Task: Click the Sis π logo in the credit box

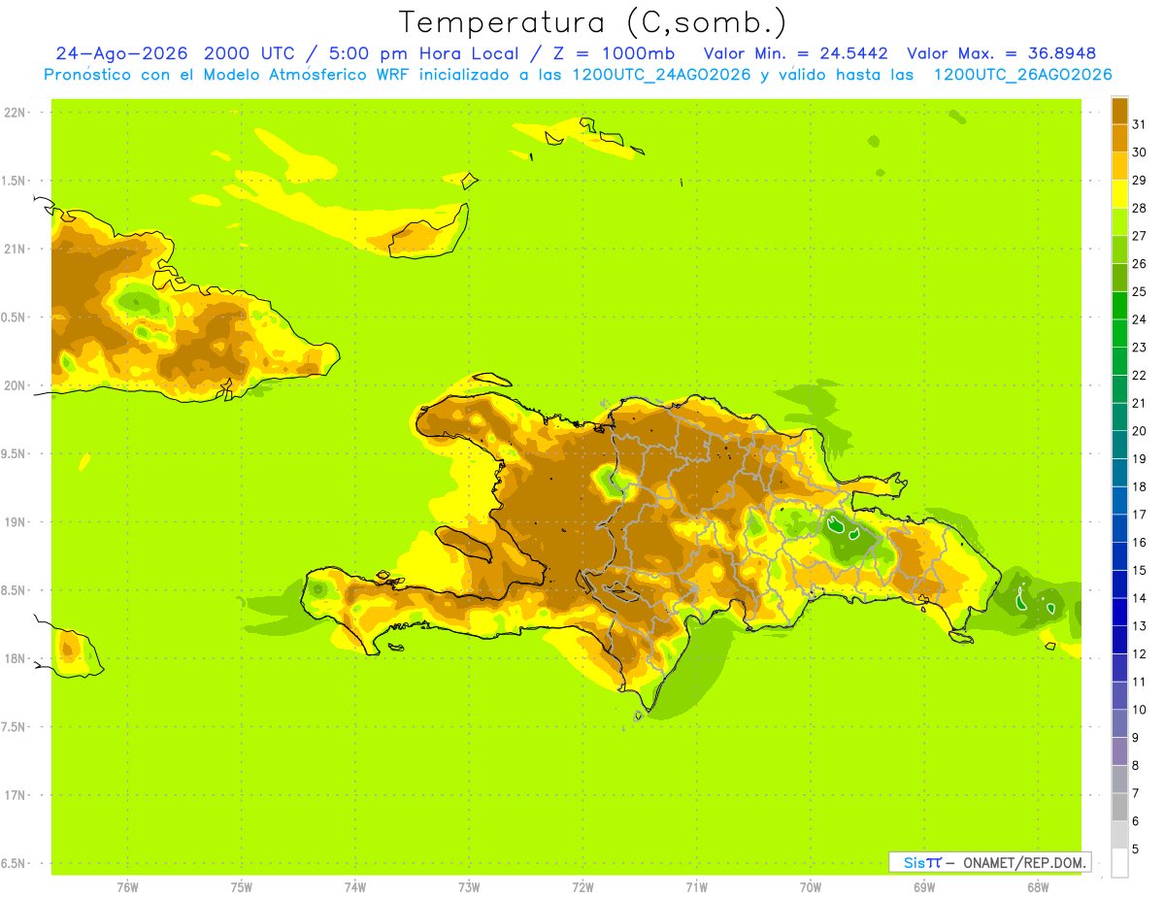Action: pos(922,862)
